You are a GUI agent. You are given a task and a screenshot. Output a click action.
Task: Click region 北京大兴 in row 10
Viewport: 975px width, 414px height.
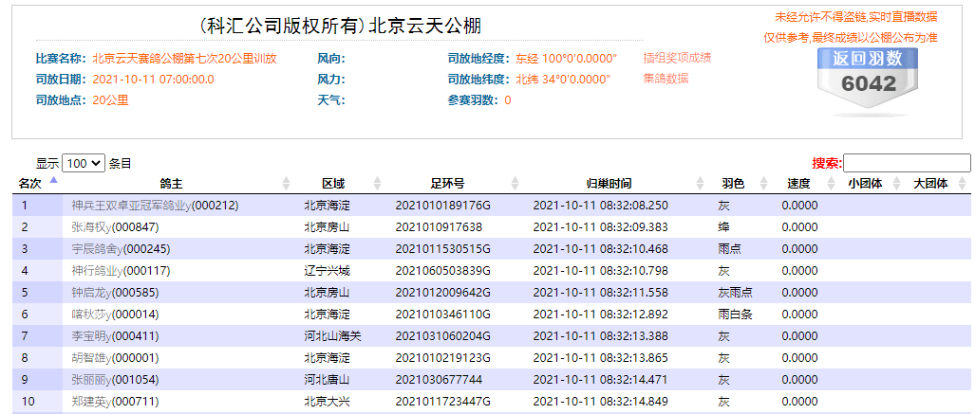click(x=328, y=402)
